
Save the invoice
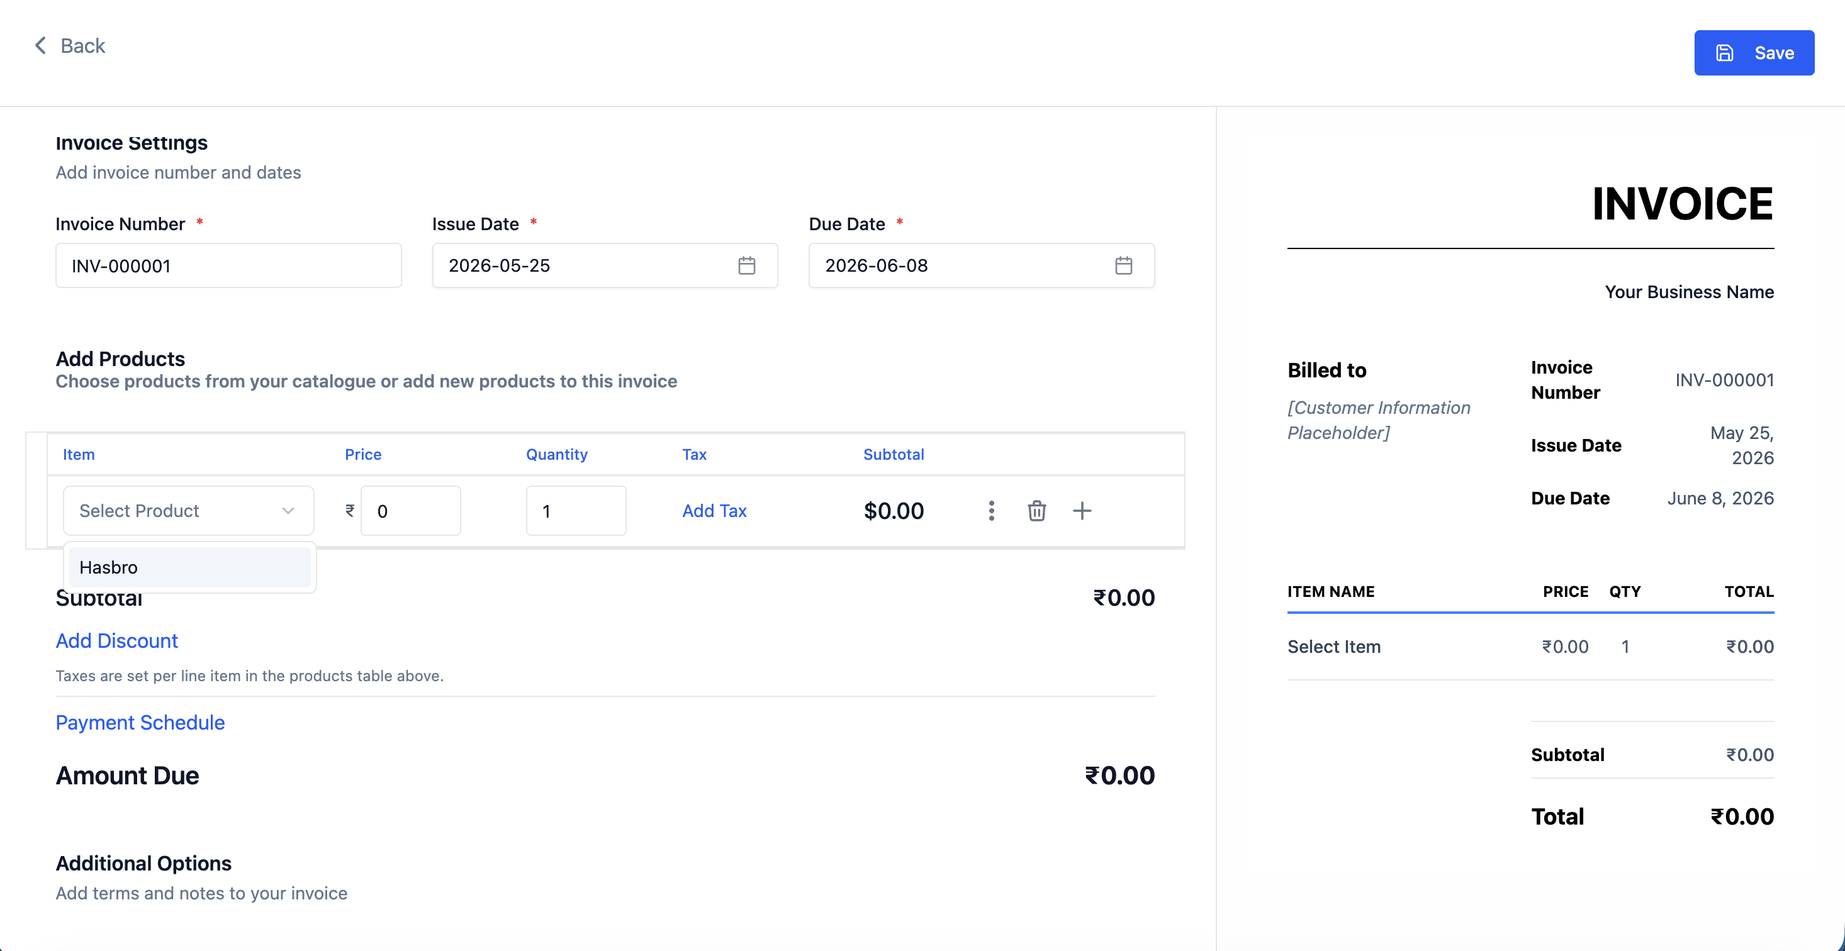[x=1753, y=53]
